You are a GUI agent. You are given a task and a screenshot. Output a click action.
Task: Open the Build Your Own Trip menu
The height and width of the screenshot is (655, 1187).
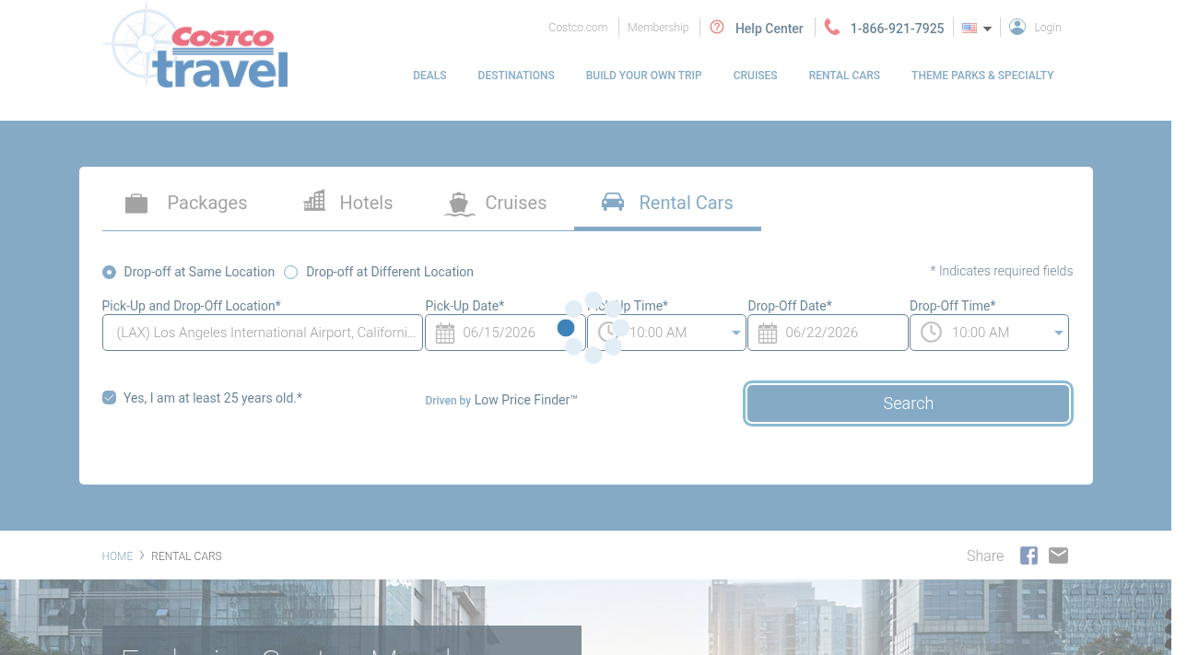(644, 76)
